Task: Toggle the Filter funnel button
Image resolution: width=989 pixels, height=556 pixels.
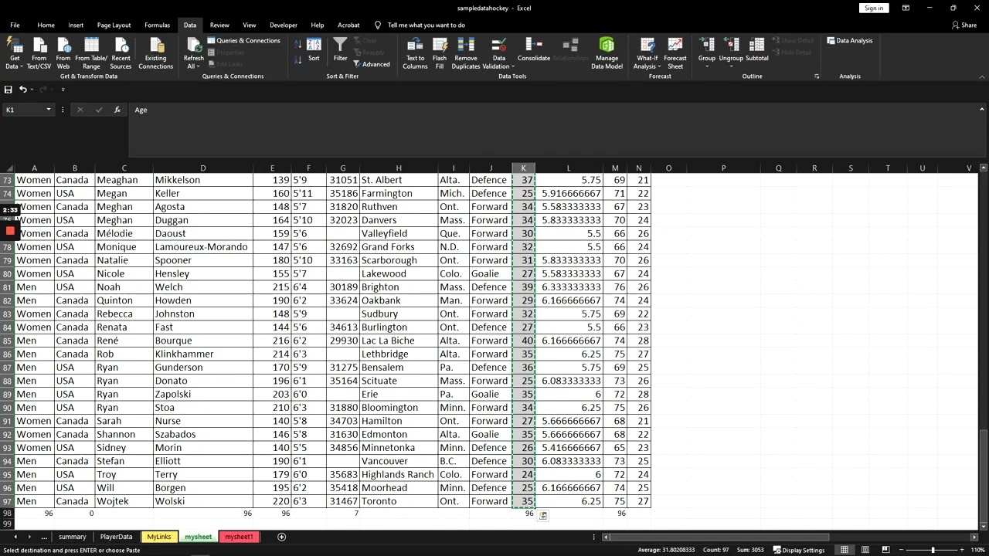Action: 340,49
